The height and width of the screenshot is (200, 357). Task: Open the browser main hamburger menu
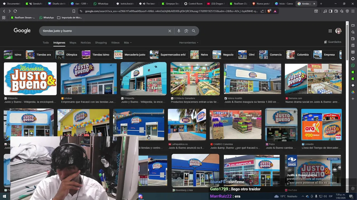(353, 11)
